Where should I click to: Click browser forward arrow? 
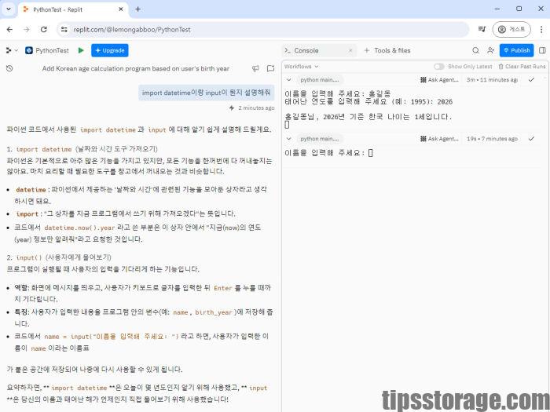(x=27, y=30)
